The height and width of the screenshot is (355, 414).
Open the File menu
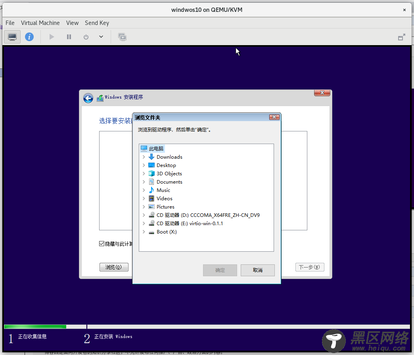10,23
